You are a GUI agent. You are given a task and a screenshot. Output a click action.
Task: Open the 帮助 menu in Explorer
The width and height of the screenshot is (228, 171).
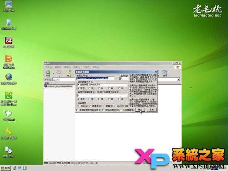[96, 67]
